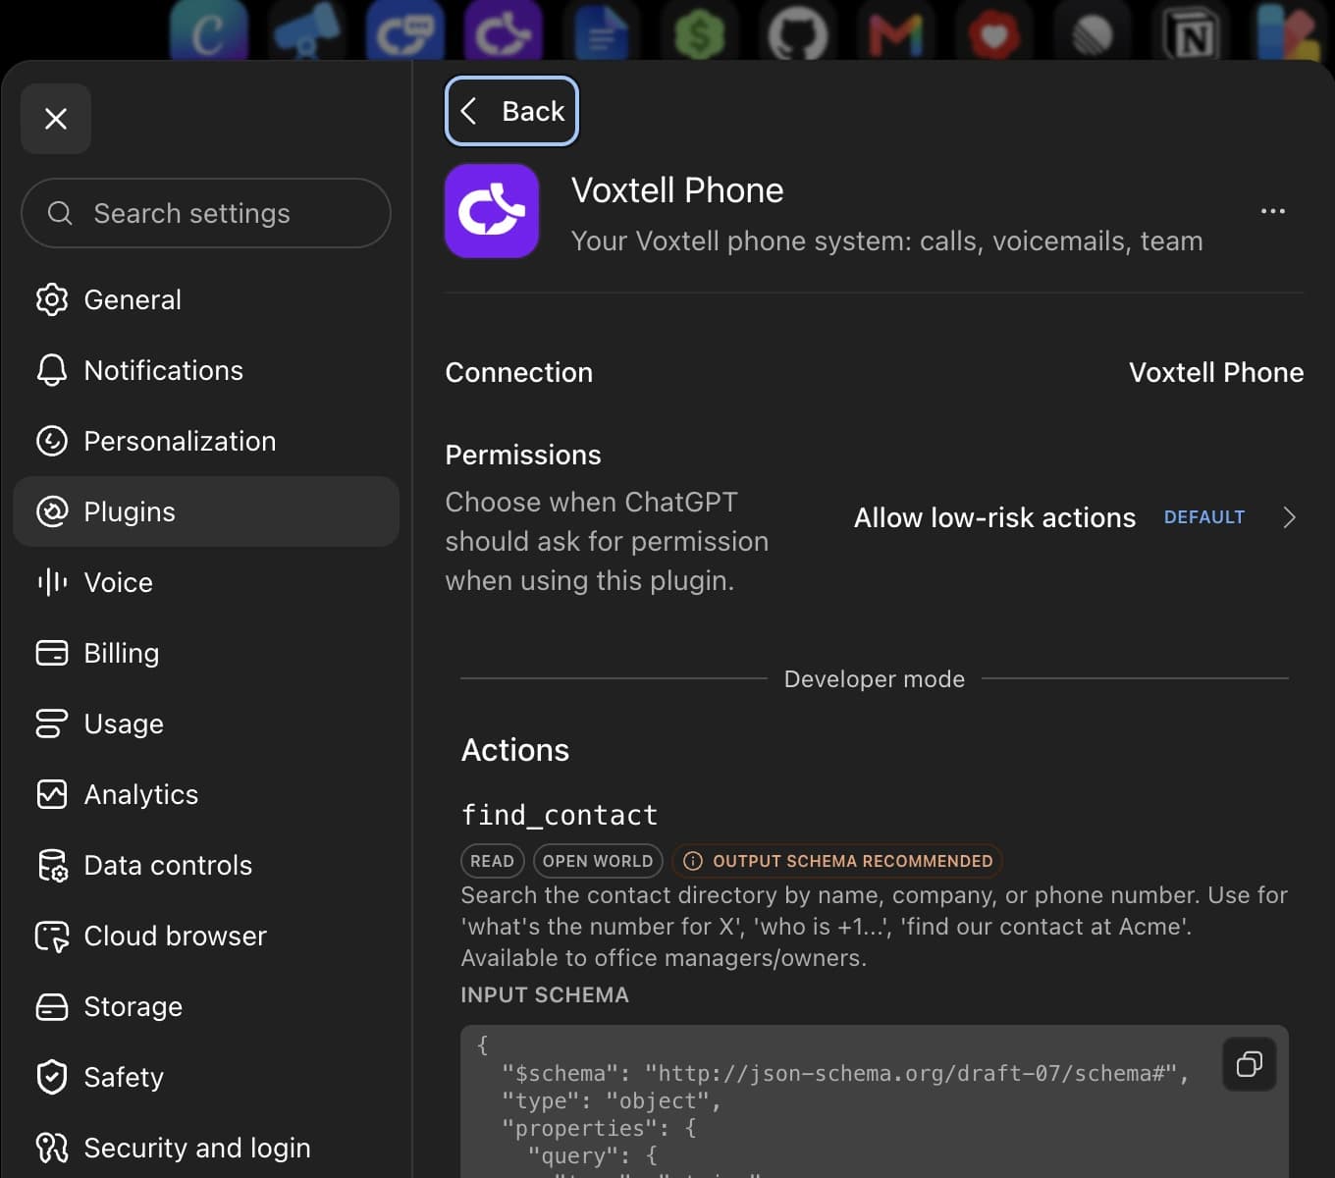Open the Allow low-risk actions permission chooser
Screen dimensions: 1335x1178
tap(1076, 517)
